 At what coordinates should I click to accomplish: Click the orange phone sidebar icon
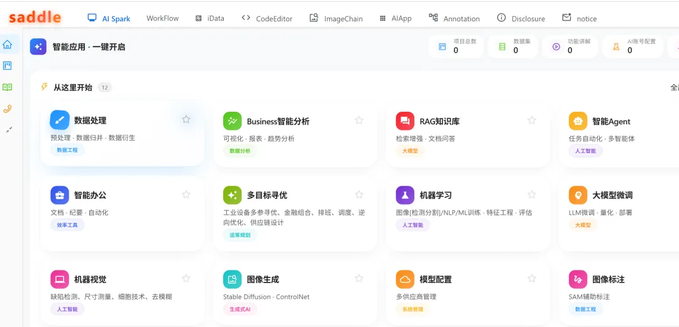coord(8,109)
